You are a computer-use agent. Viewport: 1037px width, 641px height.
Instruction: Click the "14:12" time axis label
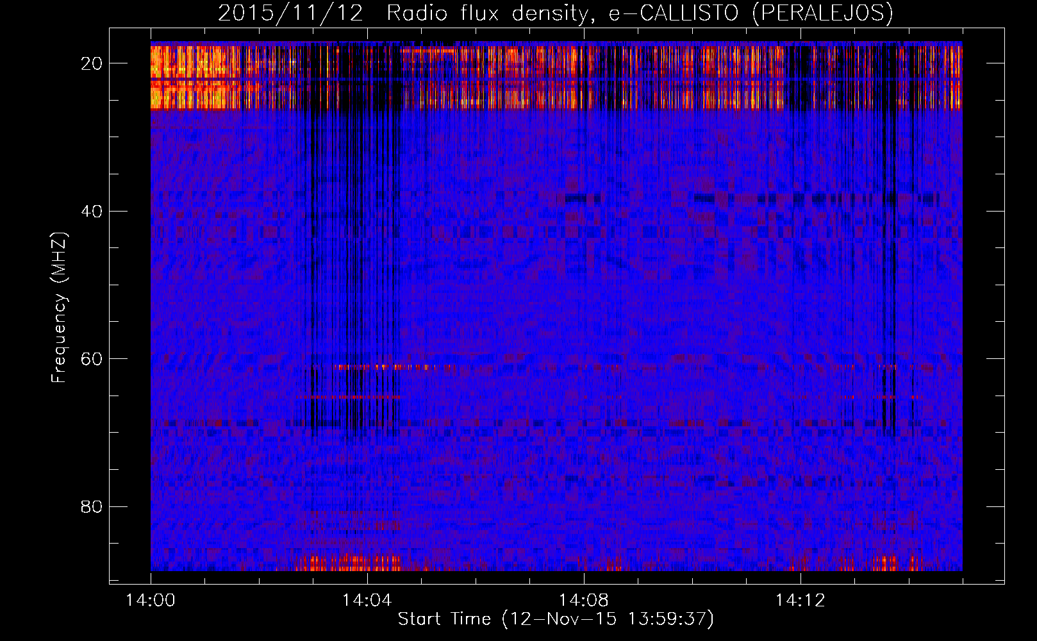coord(800,600)
